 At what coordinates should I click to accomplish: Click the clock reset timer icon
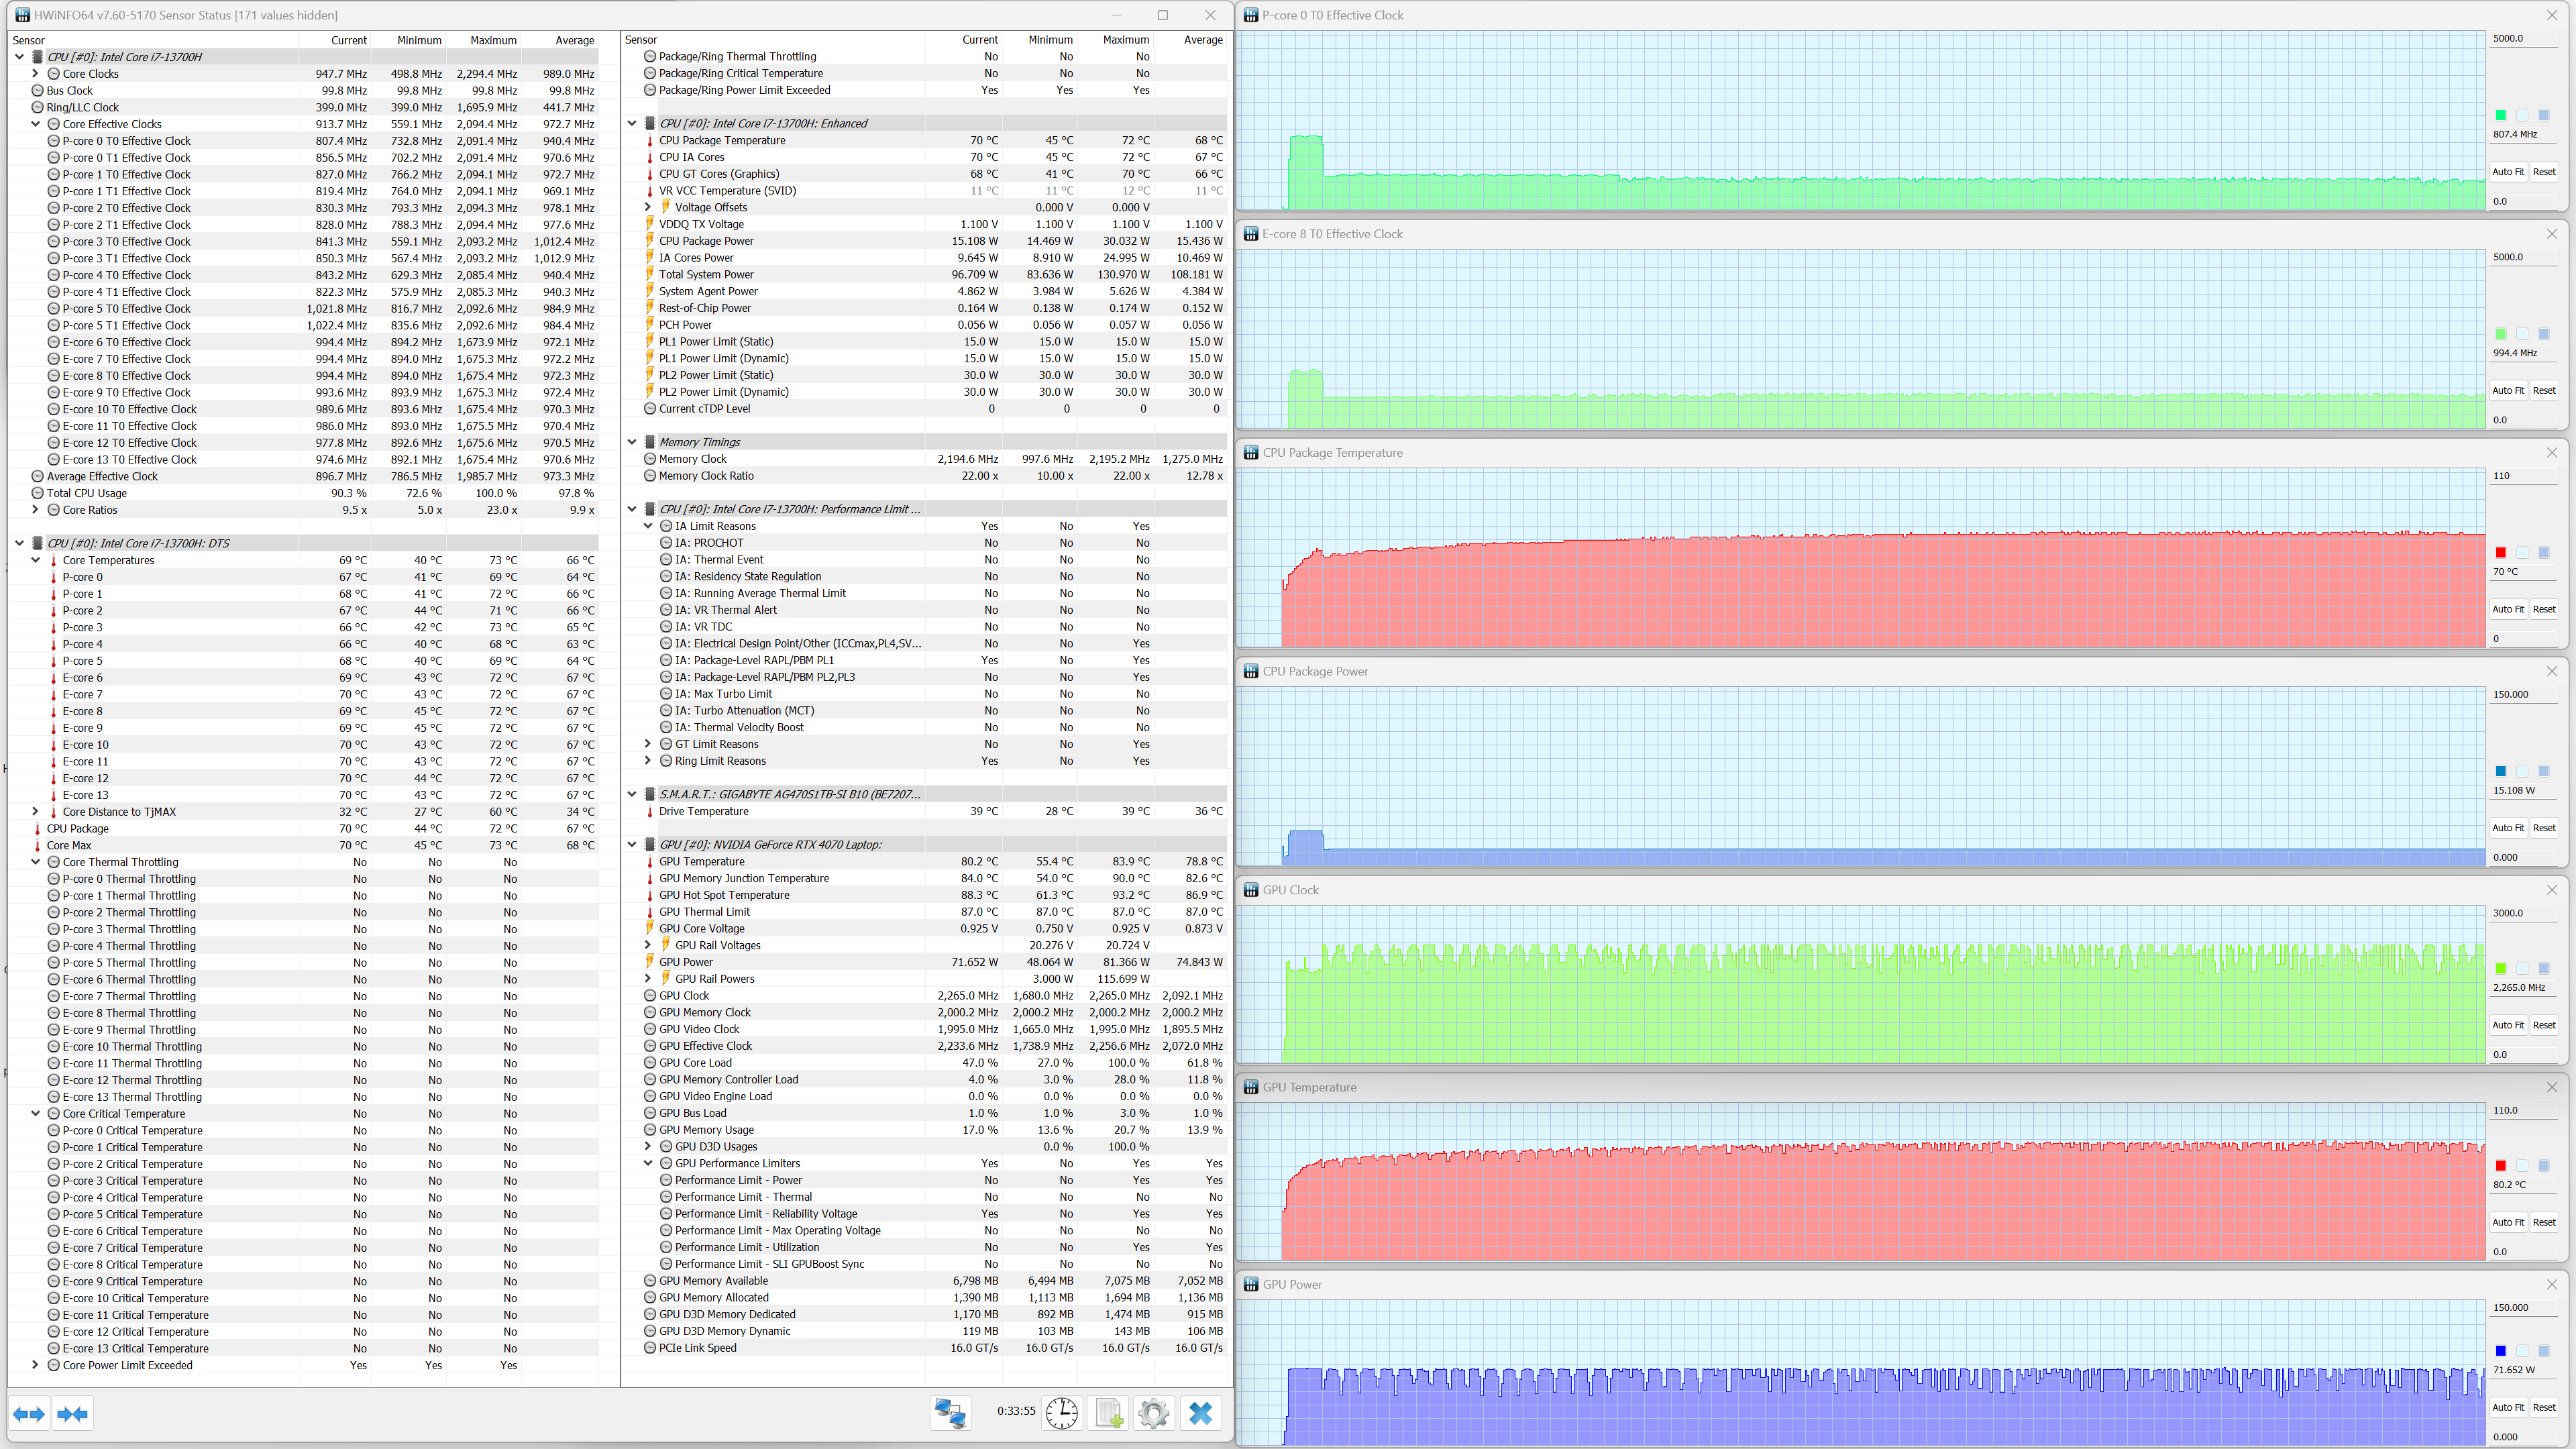[1061, 1412]
